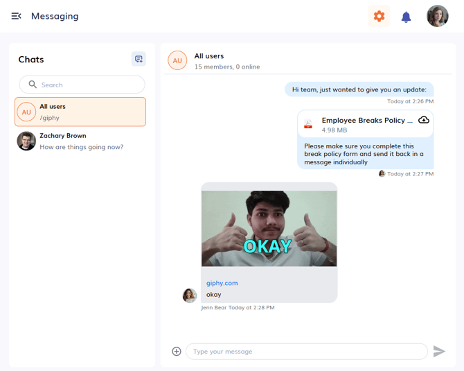
Task: Follow the giphy.com link
Action: tap(222, 283)
